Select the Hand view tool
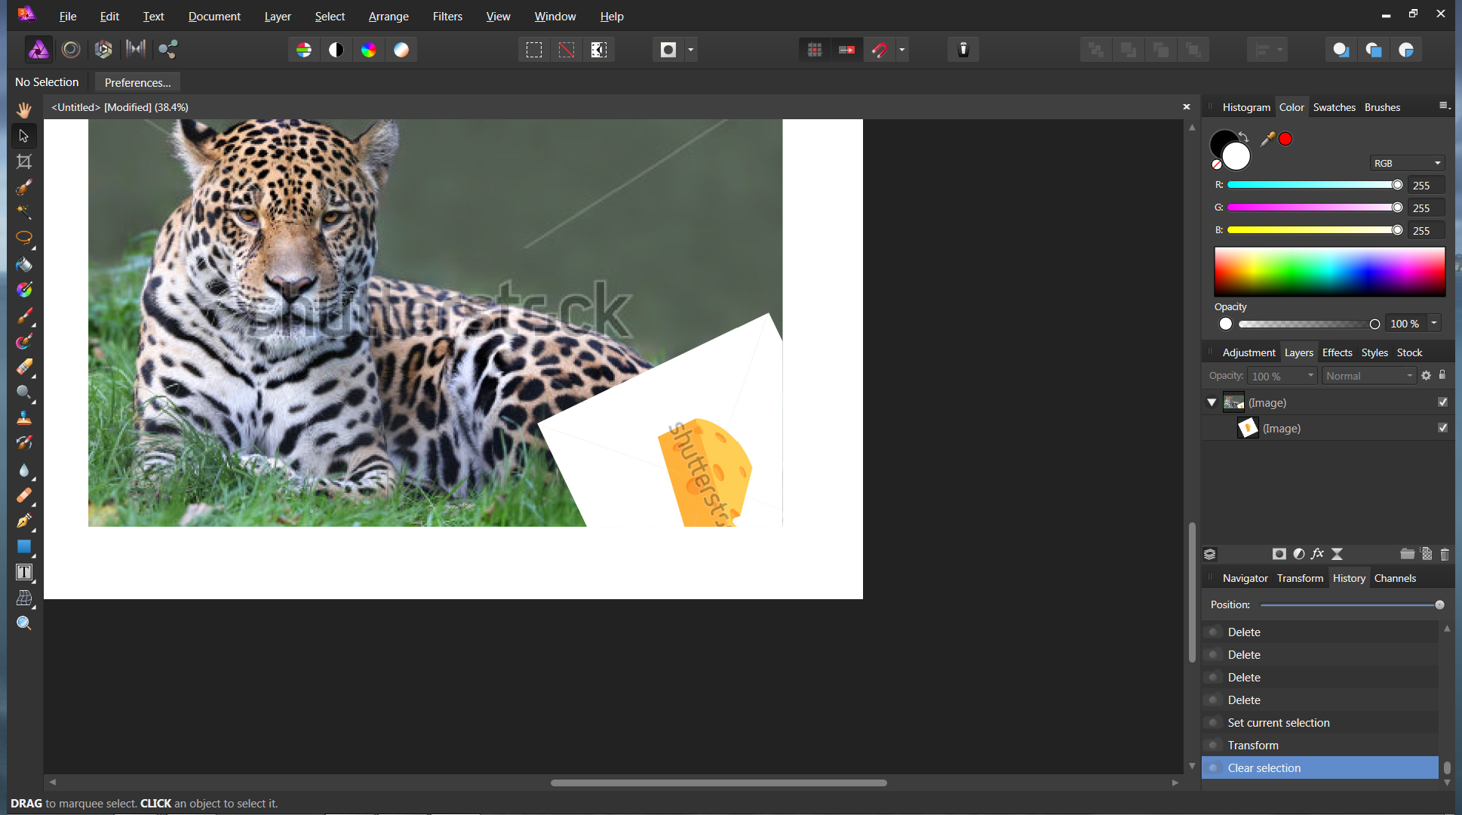The image size is (1462, 815). 24,110
